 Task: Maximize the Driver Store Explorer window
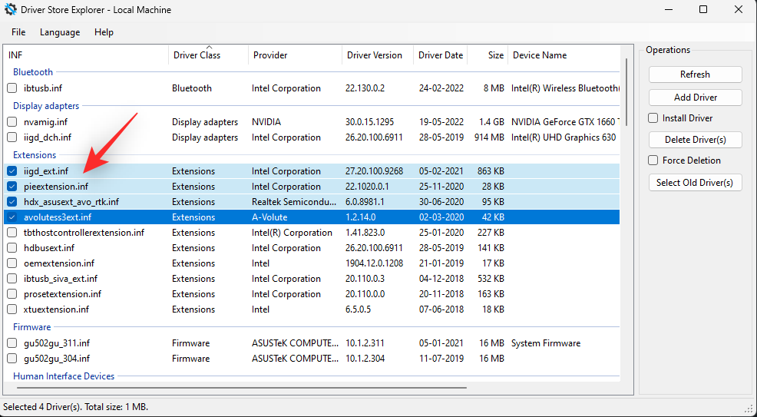703,10
